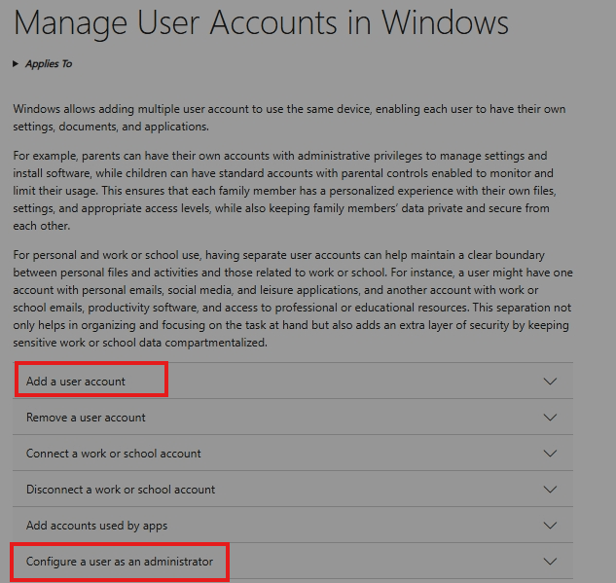Expand Add accounts used by apps
This screenshot has height=583, width=616.
(x=293, y=526)
